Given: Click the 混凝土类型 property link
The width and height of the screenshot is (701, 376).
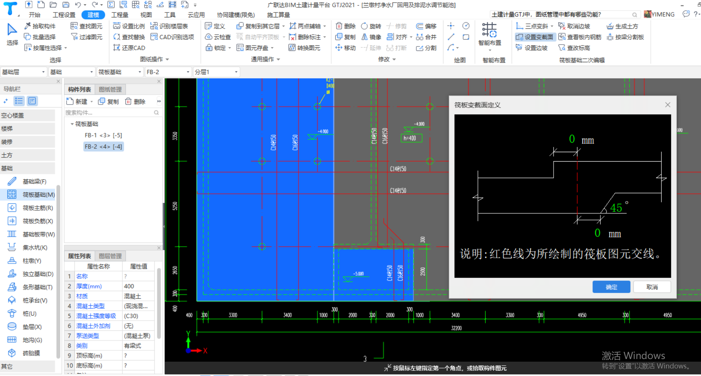Looking at the screenshot, I should (x=90, y=306).
